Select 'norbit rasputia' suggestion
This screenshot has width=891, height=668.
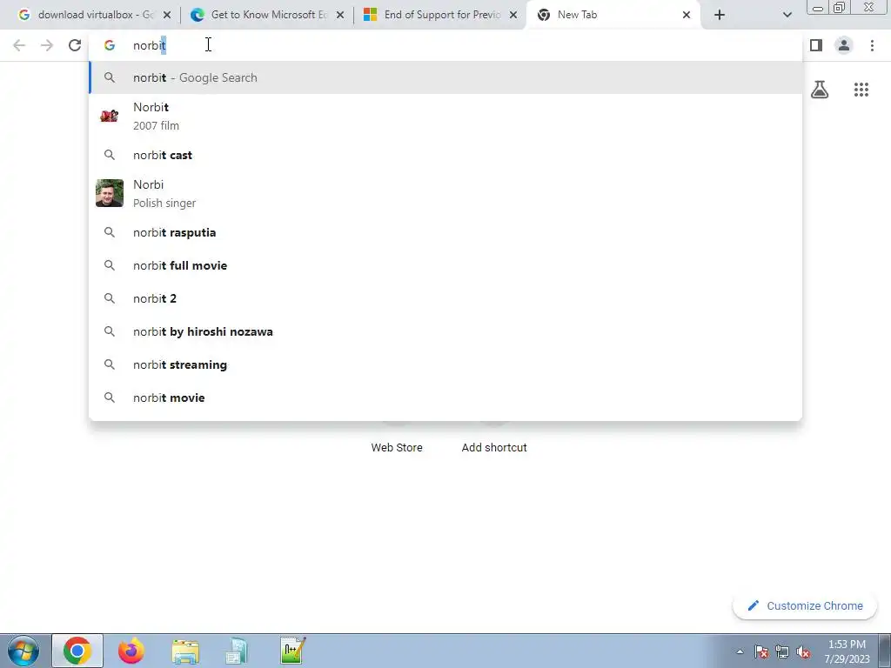click(x=445, y=232)
